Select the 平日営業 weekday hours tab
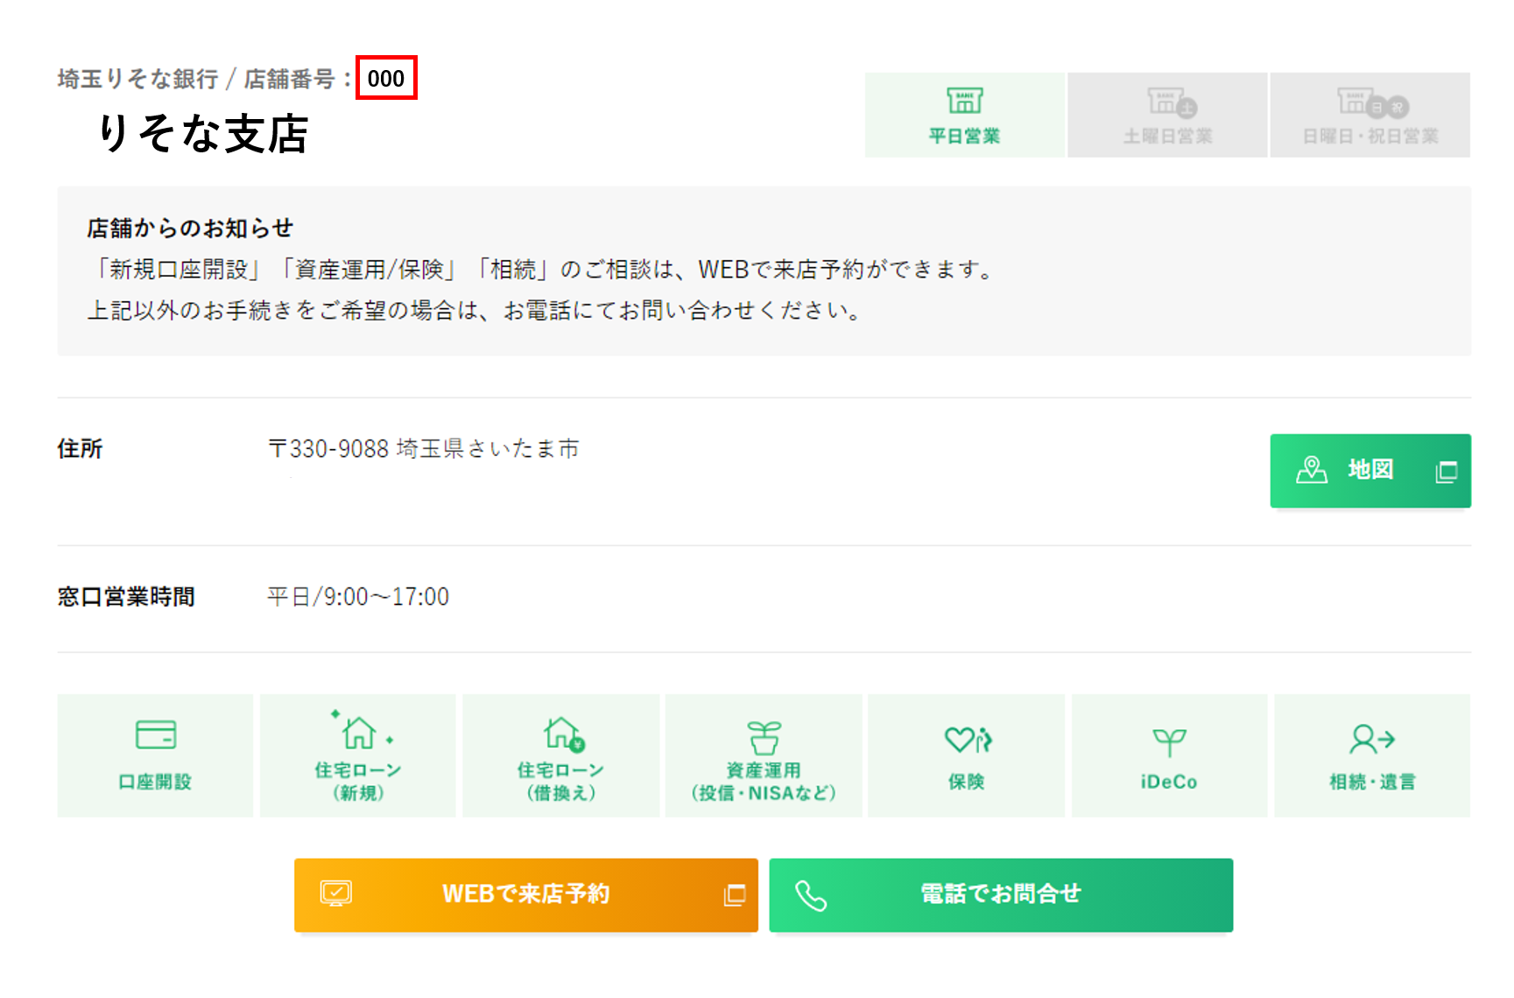 coord(964,116)
